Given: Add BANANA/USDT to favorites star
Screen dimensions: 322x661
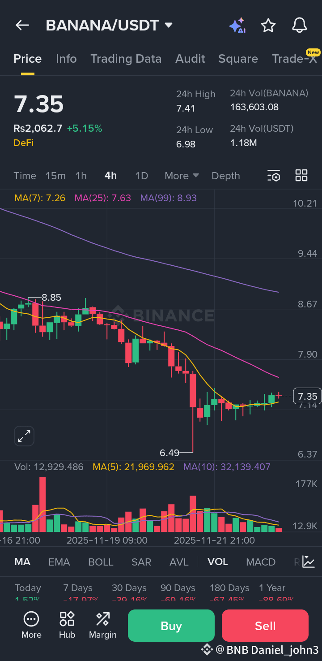Looking at the screenshot, I should 268,26.
